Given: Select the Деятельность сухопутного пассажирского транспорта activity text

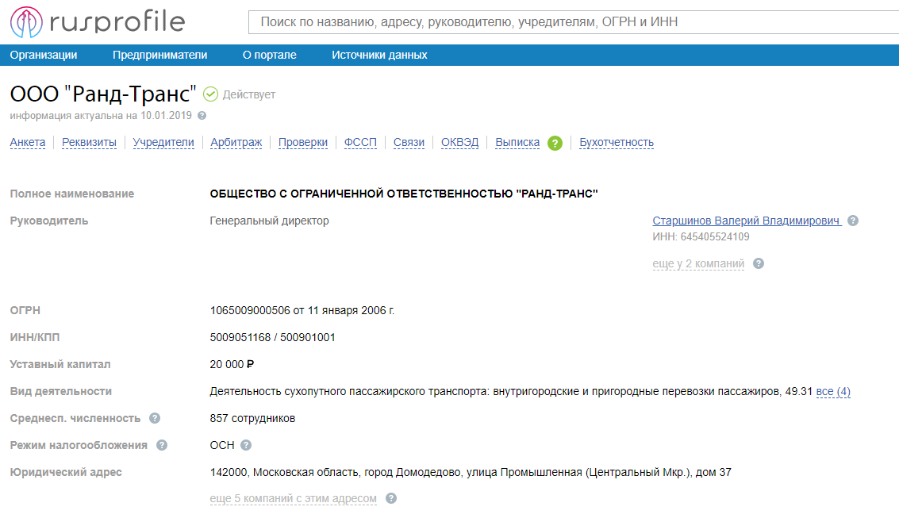Looking at the screenshot, I should 511,391.
